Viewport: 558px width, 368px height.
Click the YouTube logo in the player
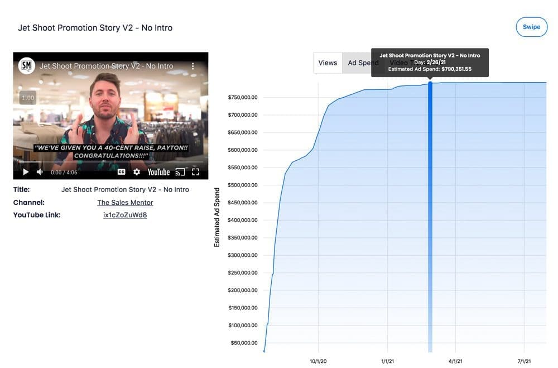[158, 172]
